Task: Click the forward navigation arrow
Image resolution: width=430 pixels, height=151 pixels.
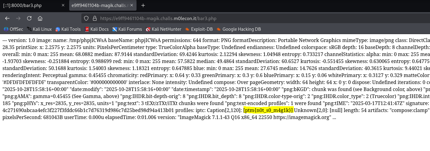Action: tap(18, 18)
